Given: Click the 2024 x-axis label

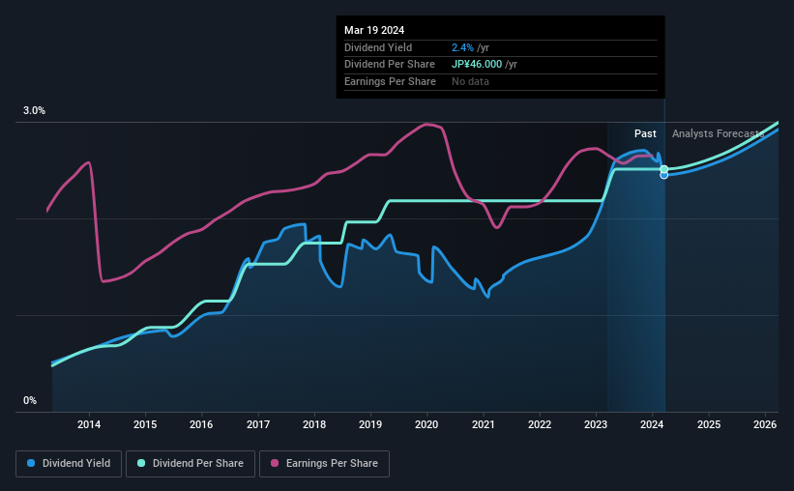Looking at the screenshot, I should 652,424.
